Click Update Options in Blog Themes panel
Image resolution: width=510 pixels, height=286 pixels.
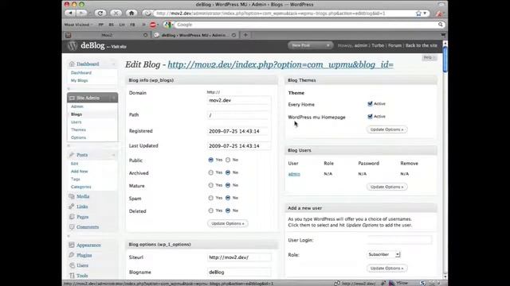tap(387, 129)
